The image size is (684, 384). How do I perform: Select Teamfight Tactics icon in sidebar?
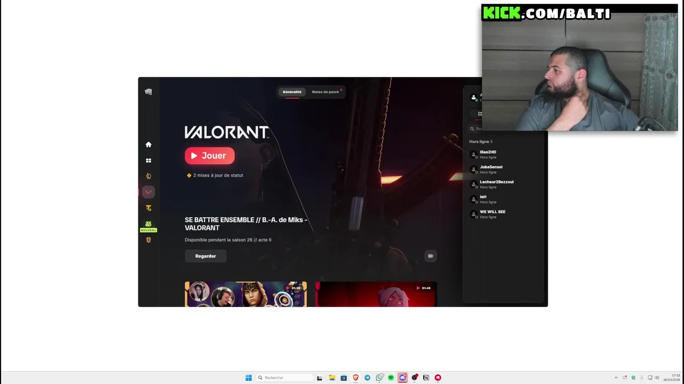[x=149, y=208]
